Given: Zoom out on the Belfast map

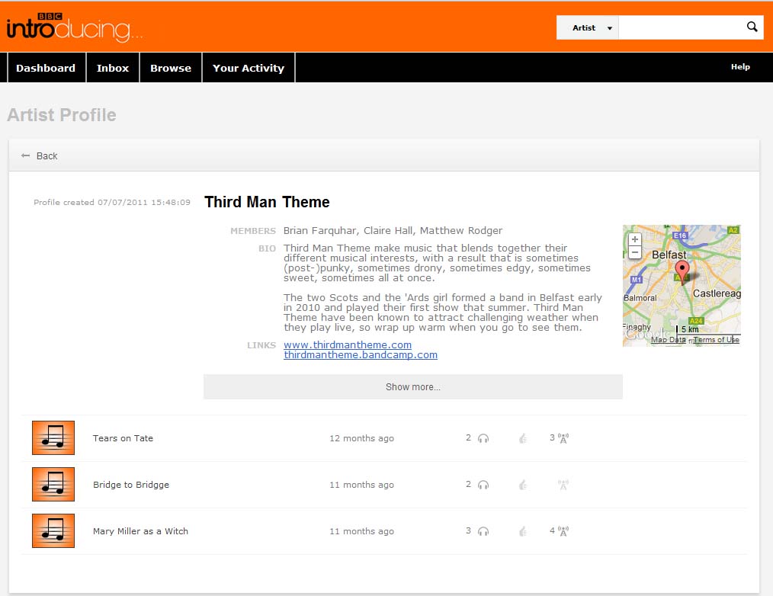Looking at the screenshot, I should coord(635,252).
